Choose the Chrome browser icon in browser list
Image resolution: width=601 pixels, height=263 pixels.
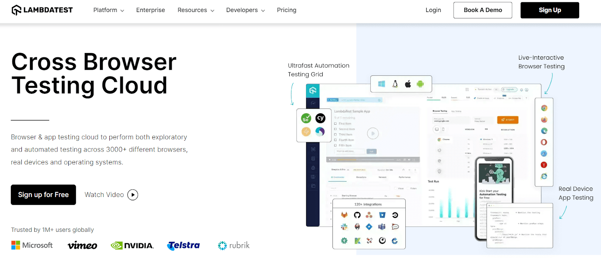tap(544, 108)
